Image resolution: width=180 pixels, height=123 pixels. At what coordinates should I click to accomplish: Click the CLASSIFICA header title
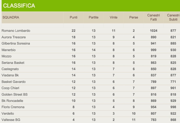pyautogui.click(x=19, y=6)
